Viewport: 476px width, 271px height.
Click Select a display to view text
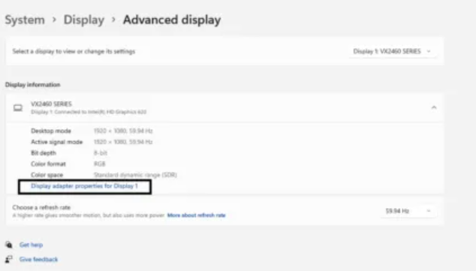[x=74, y=51]
